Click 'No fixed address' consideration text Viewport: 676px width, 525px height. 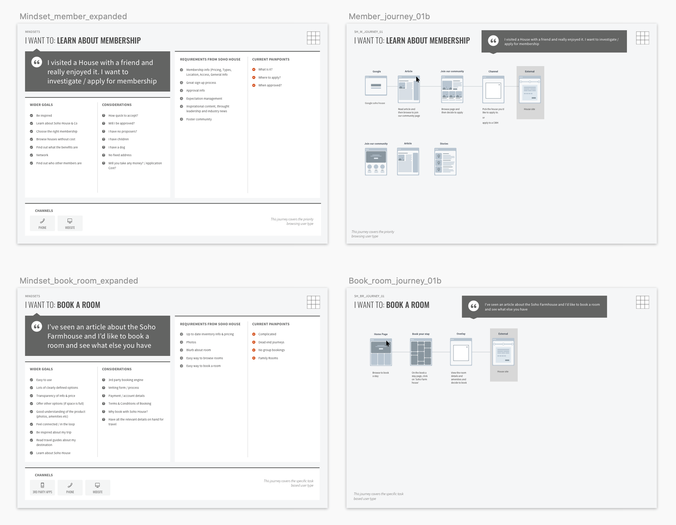120,155
